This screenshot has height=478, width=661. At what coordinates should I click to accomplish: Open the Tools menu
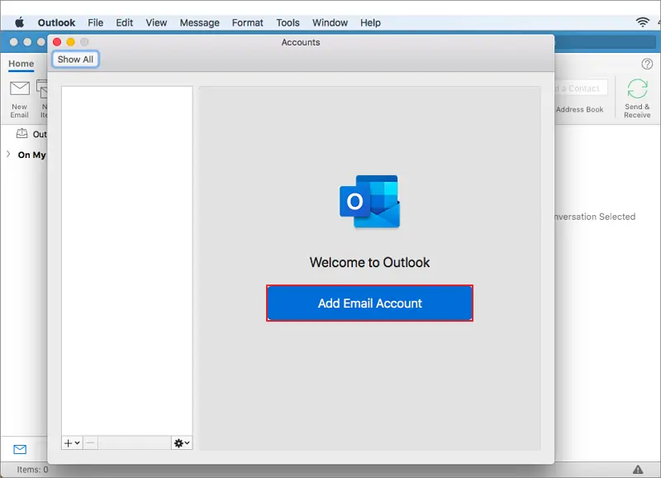click(x=288, y=22)
